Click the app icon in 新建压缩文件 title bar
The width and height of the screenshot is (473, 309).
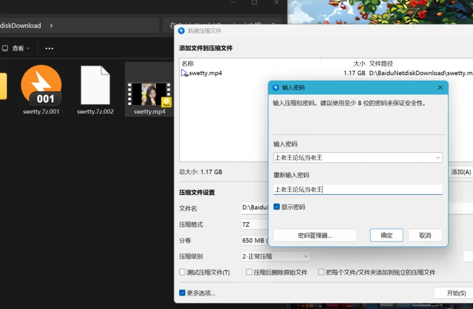point(182,31)
